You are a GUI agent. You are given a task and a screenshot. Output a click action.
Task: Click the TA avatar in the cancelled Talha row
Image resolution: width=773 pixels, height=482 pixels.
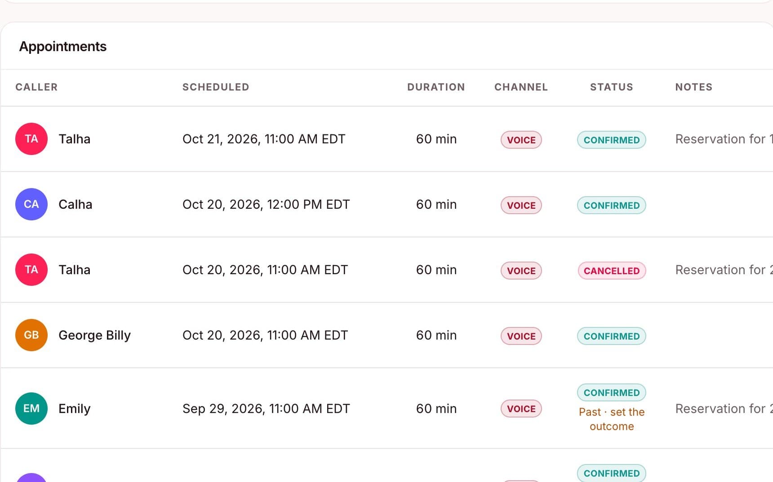tap(31, 270)
